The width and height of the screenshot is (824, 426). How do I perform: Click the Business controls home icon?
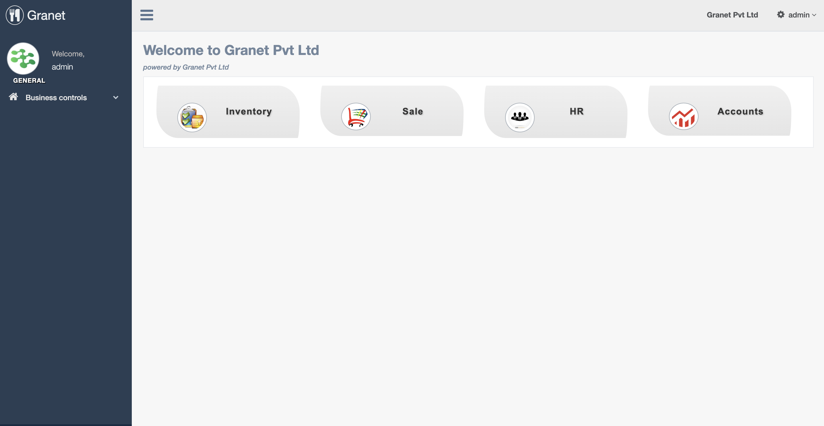point(13,97)
